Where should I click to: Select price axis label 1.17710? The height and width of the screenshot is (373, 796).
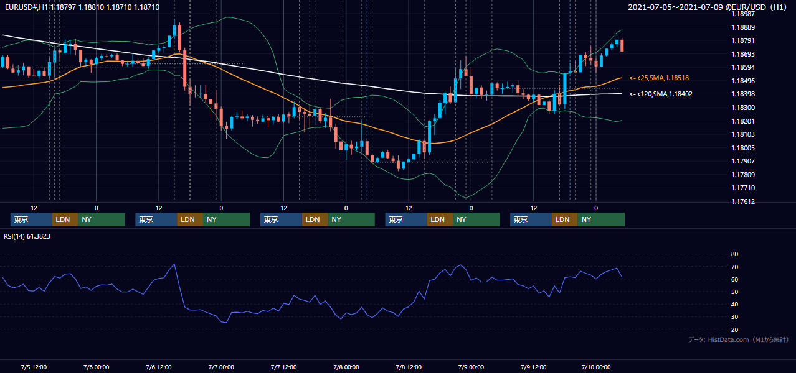pyautogui.click(x=743, y=188)
